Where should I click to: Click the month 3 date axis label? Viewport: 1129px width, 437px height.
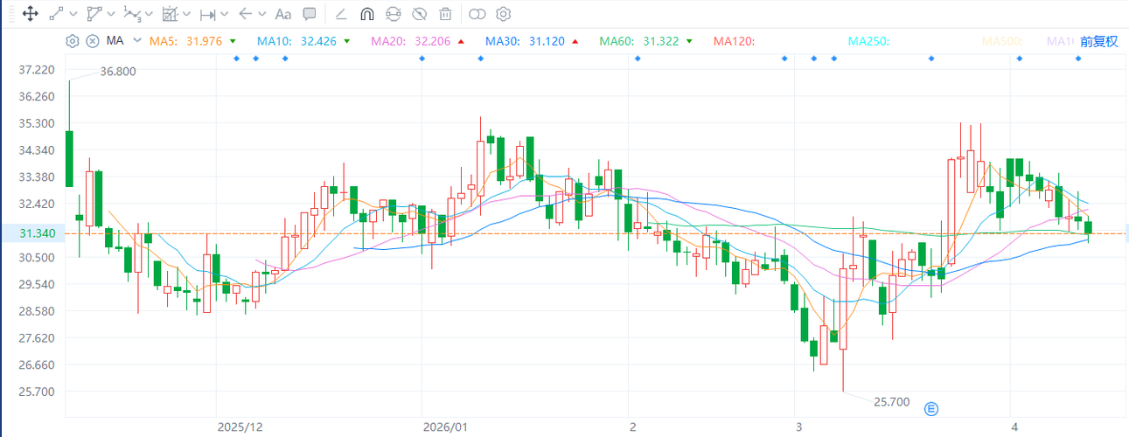point(799,427)
